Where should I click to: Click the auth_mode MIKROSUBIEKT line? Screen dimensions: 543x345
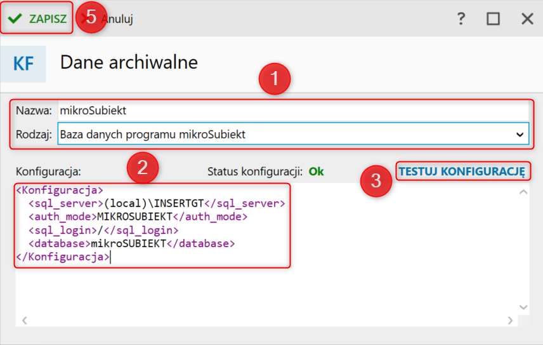tap(138, 217)
